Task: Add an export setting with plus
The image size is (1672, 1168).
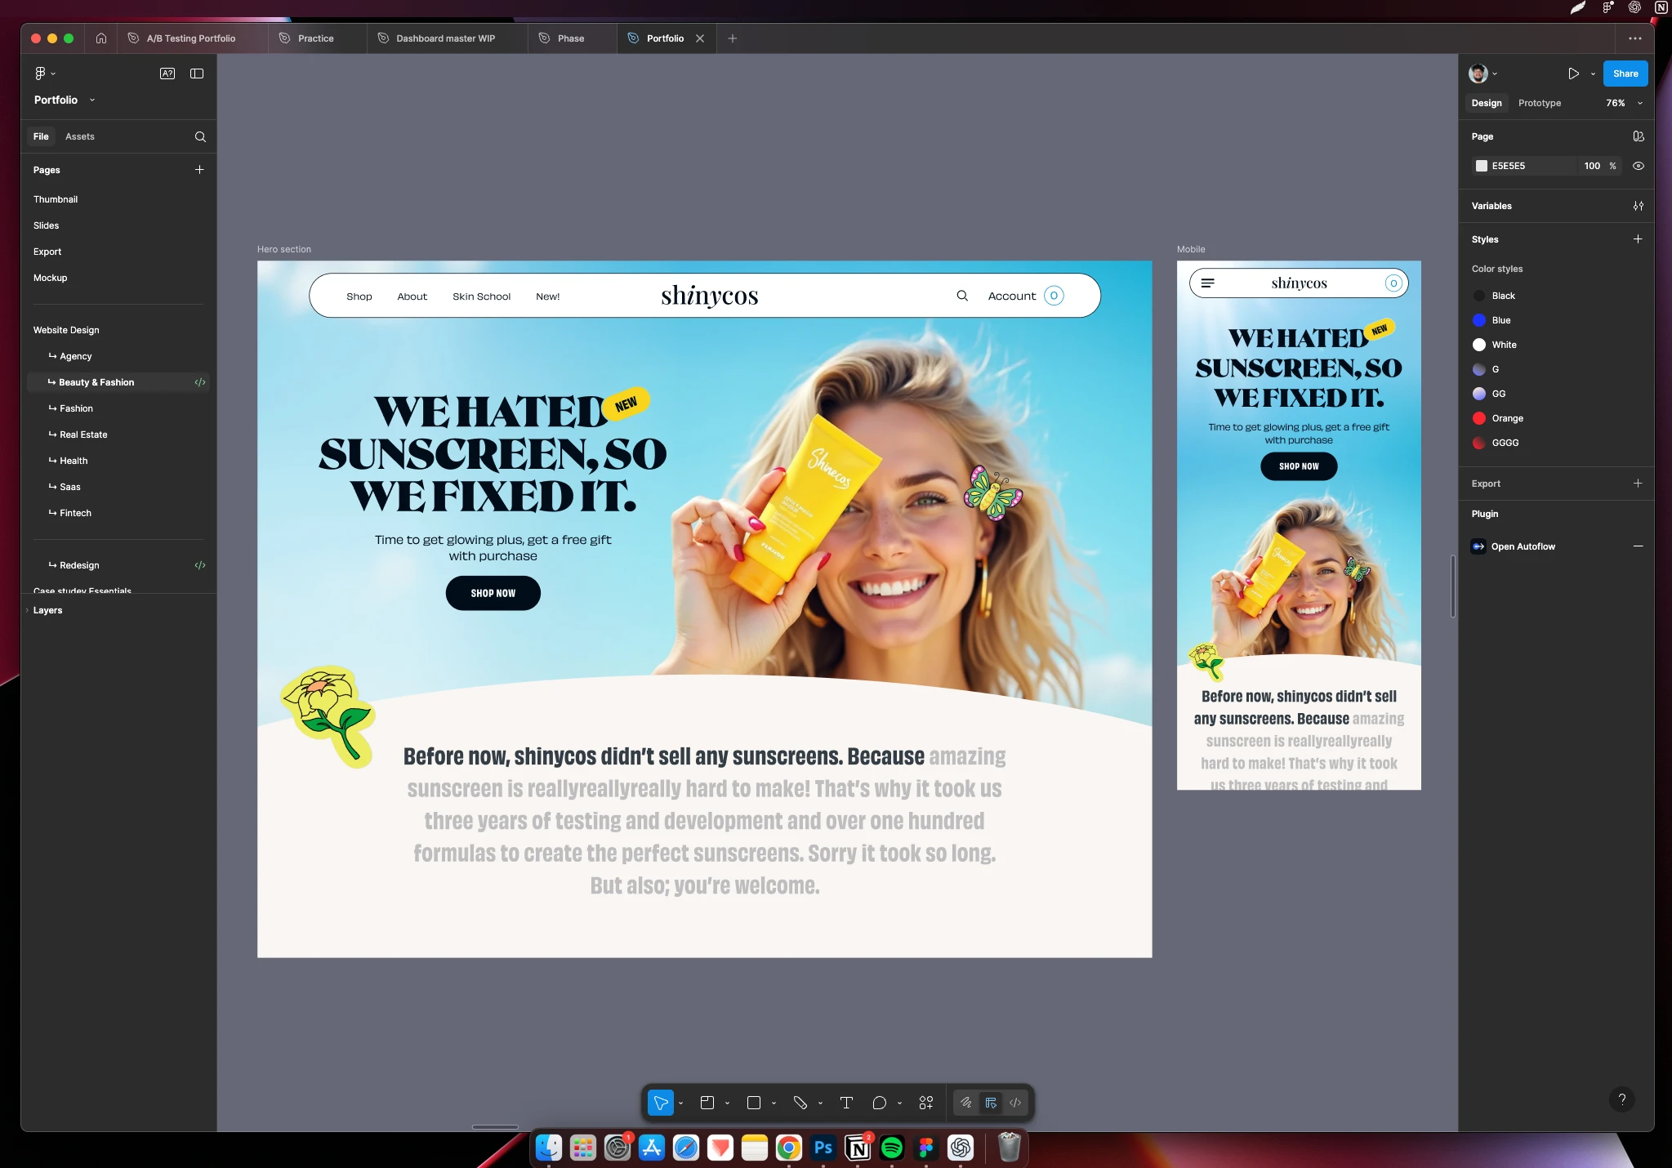Action: coord(1638,484)
